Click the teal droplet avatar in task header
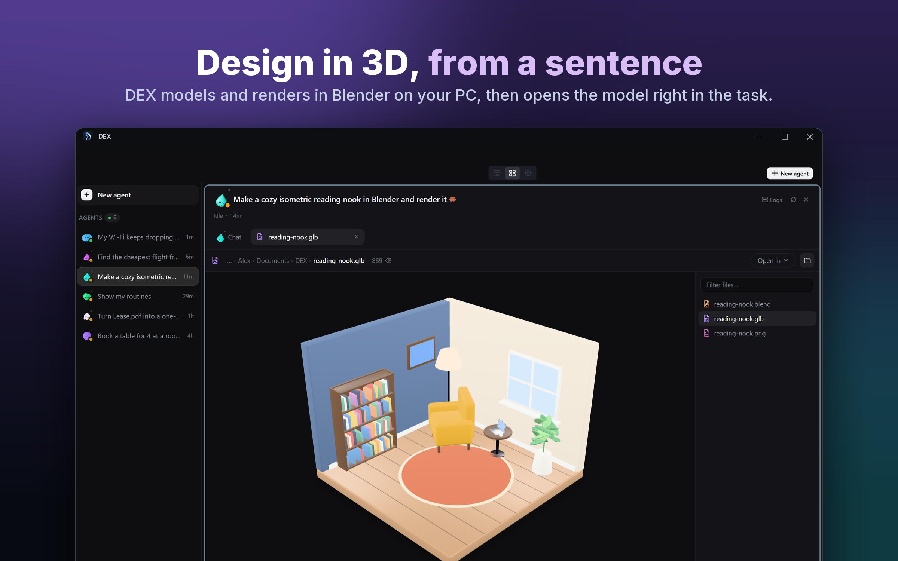 click(x=222, y=201)
